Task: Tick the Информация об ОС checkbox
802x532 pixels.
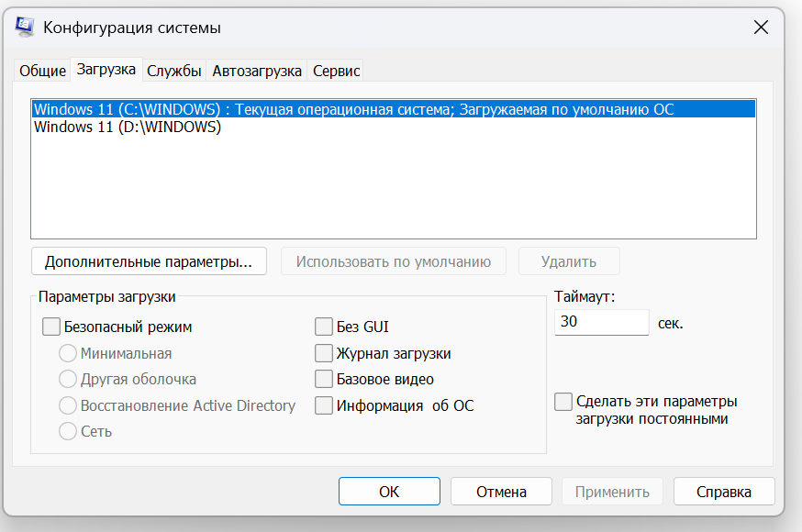Action: pyautogui.click(x=324, y=405)
